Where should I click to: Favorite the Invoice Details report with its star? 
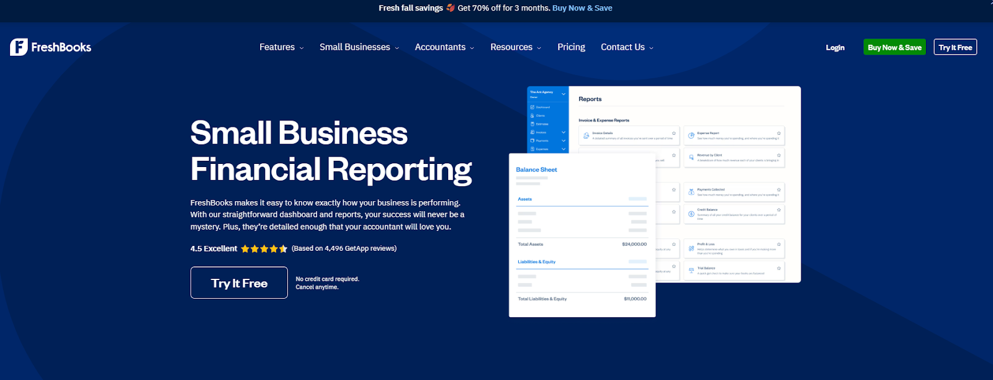pyautogui.click(x=674, y=133)
